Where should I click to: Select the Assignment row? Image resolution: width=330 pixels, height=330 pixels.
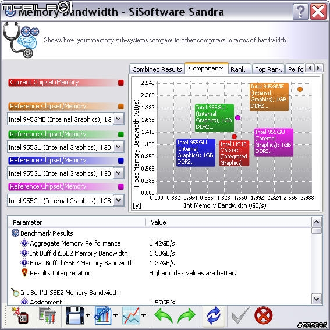click(159, 302)
